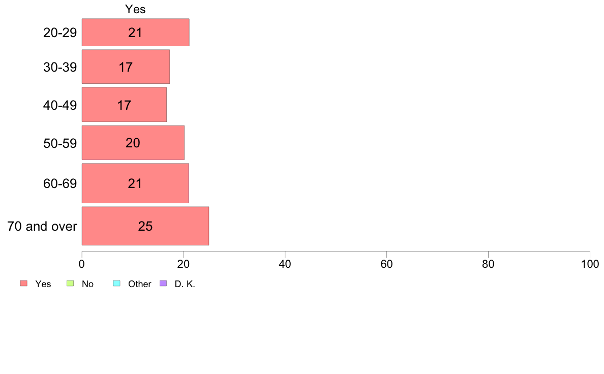Viewport: 604px width, 374px height.
Task: Select the 60-69 bar
Action: tap(135, 183)
